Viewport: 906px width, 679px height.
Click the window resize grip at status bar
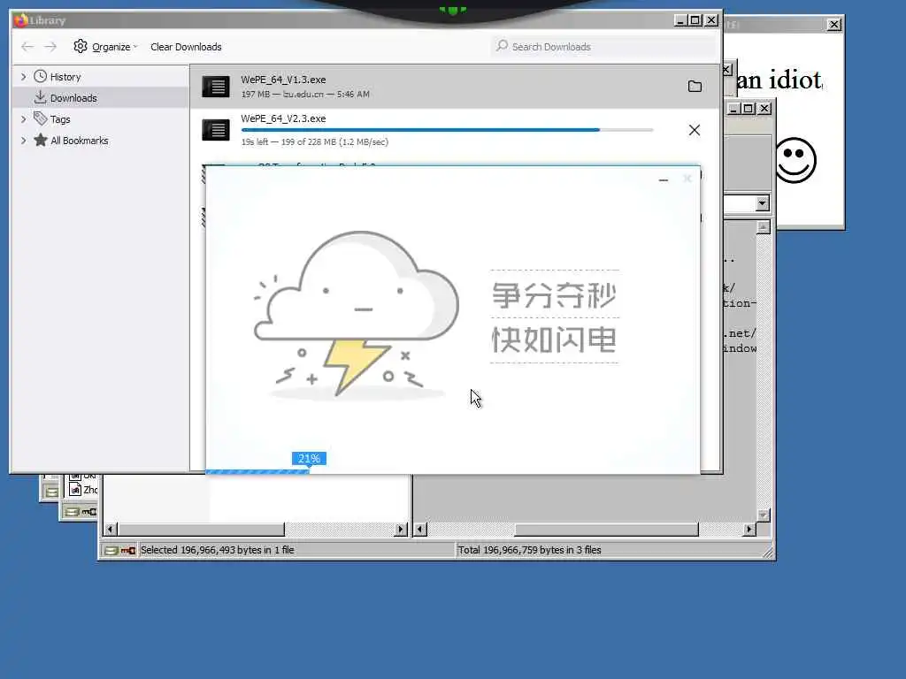pos(768,553)
